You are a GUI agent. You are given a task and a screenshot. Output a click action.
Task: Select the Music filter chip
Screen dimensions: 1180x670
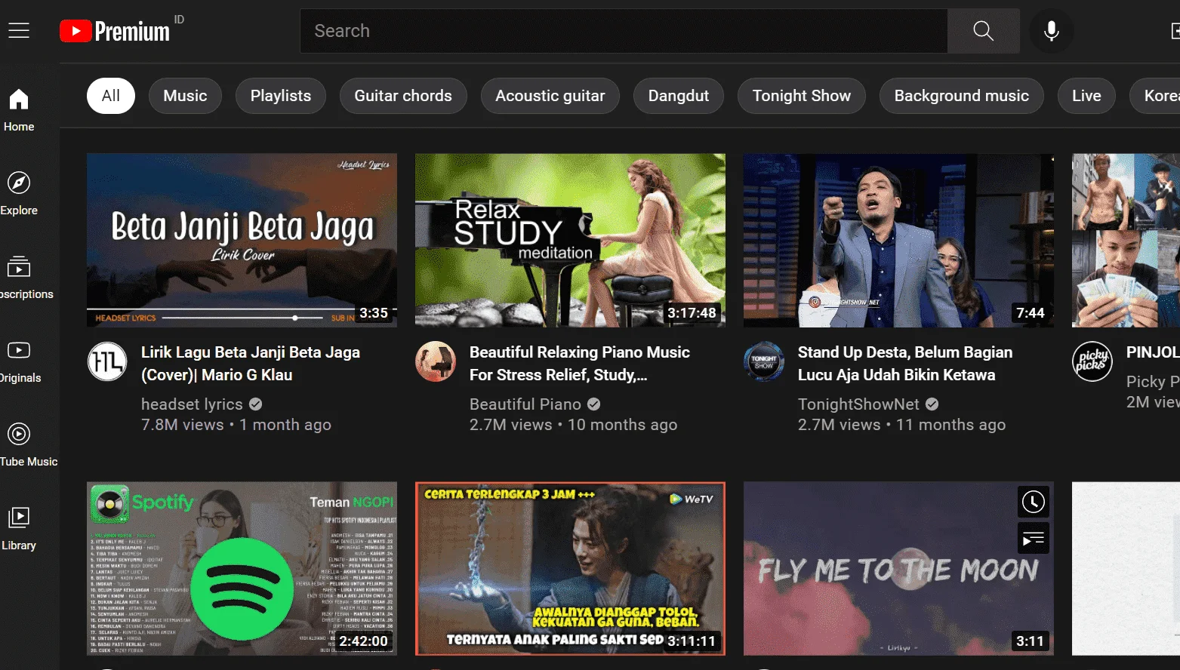185,96
